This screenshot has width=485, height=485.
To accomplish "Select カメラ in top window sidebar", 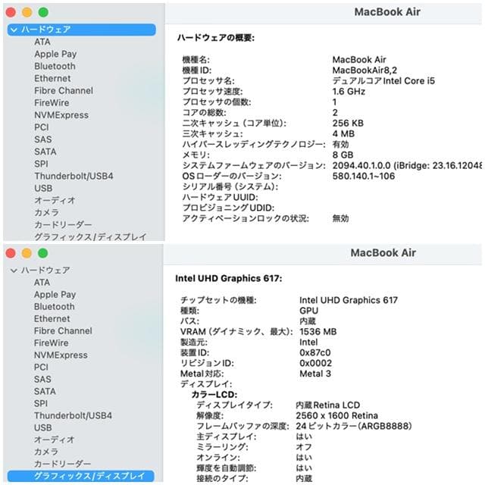I will click(x=46, y=212).
